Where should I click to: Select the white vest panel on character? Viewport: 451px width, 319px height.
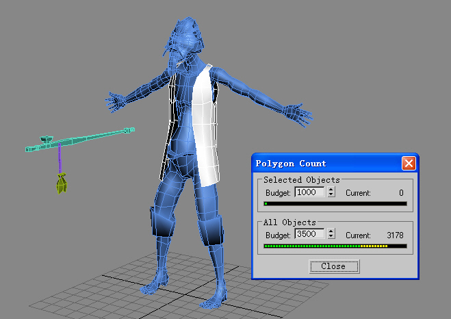click(x=205, y=123)
